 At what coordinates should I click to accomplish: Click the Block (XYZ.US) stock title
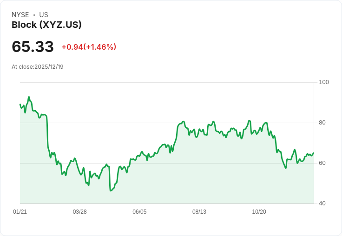coord(46,25)
